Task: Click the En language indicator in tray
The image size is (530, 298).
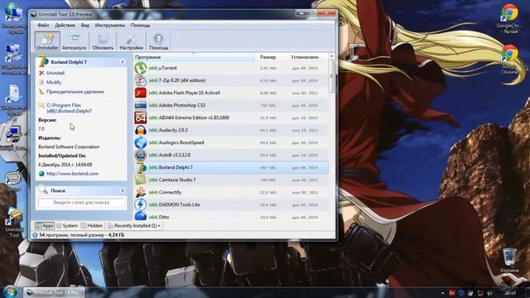Action: pyautogui.click(x=452, y=293)
